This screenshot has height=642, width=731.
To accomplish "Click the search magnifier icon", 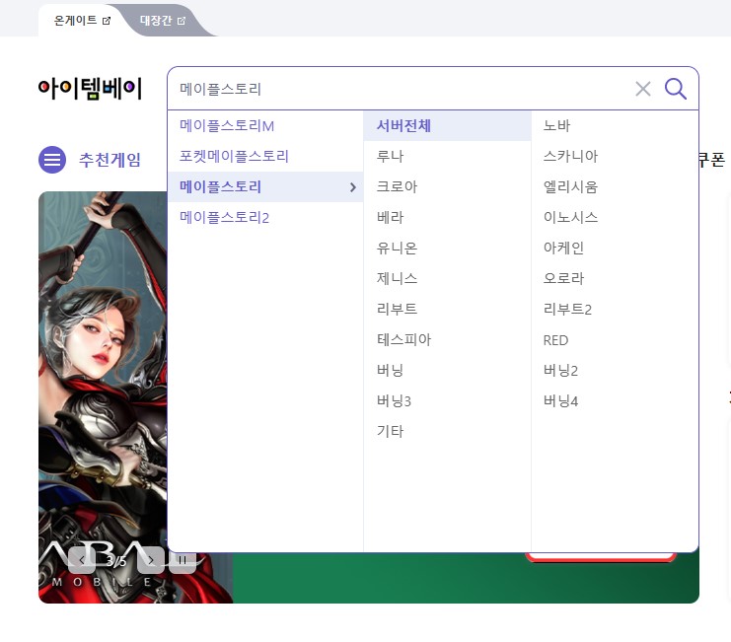I will click(675, 89).
